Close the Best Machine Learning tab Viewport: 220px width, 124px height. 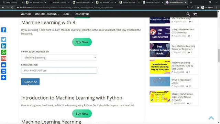(186, 2)
